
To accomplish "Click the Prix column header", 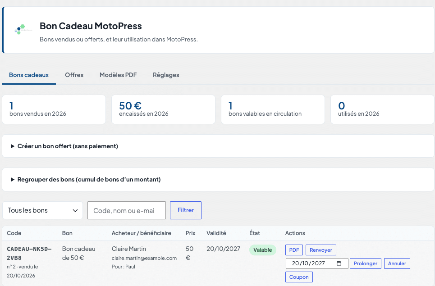I will pos(191,233).
